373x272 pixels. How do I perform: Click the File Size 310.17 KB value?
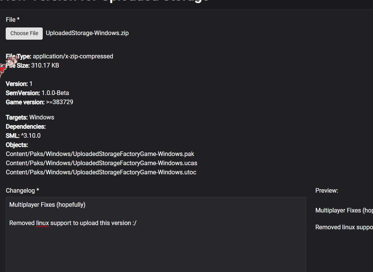[x=45, y=66]
